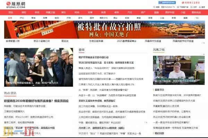Open the 凤凰网数字经济频道 link

[x=183, y=41]
